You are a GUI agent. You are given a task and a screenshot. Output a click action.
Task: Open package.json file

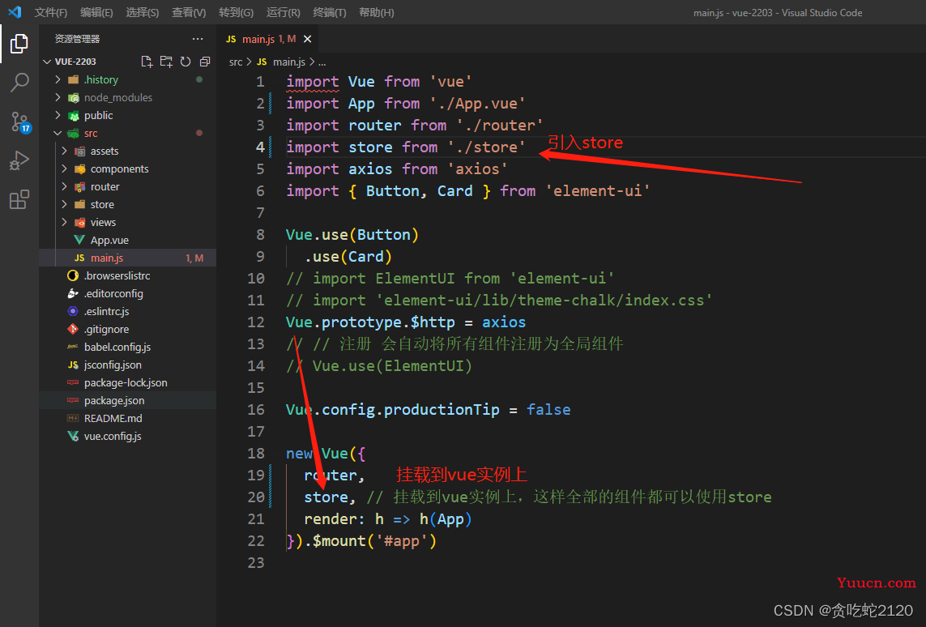(x=127, y=400)
